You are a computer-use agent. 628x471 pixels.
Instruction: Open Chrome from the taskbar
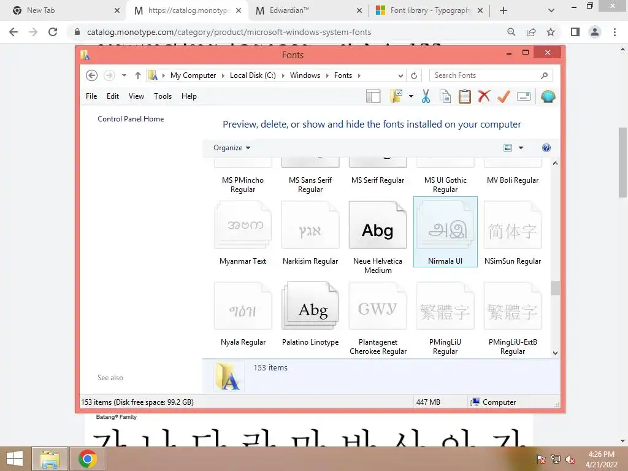coord(87,459)
